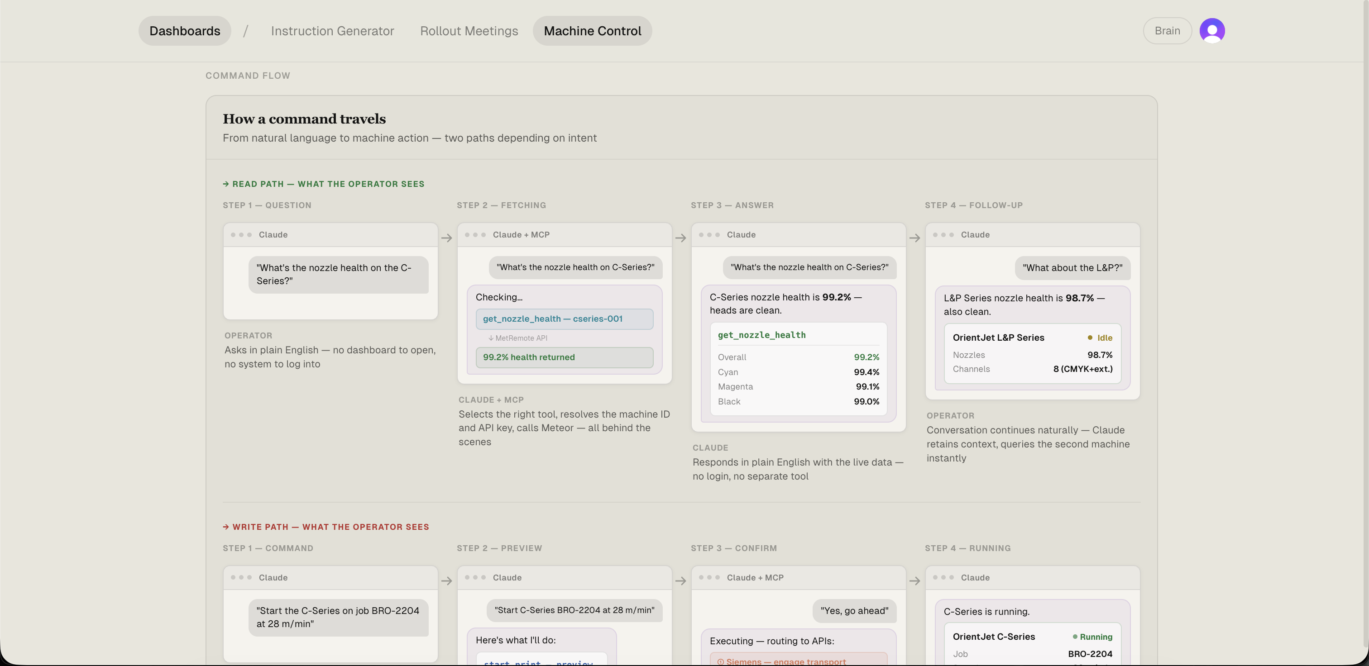Click arrow between Fetching and Answer steps
This screenshot has width=1369, height=666.
(x=680, y=238)
